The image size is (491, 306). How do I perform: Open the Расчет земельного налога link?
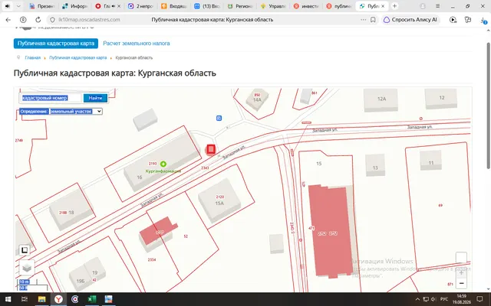137,44
